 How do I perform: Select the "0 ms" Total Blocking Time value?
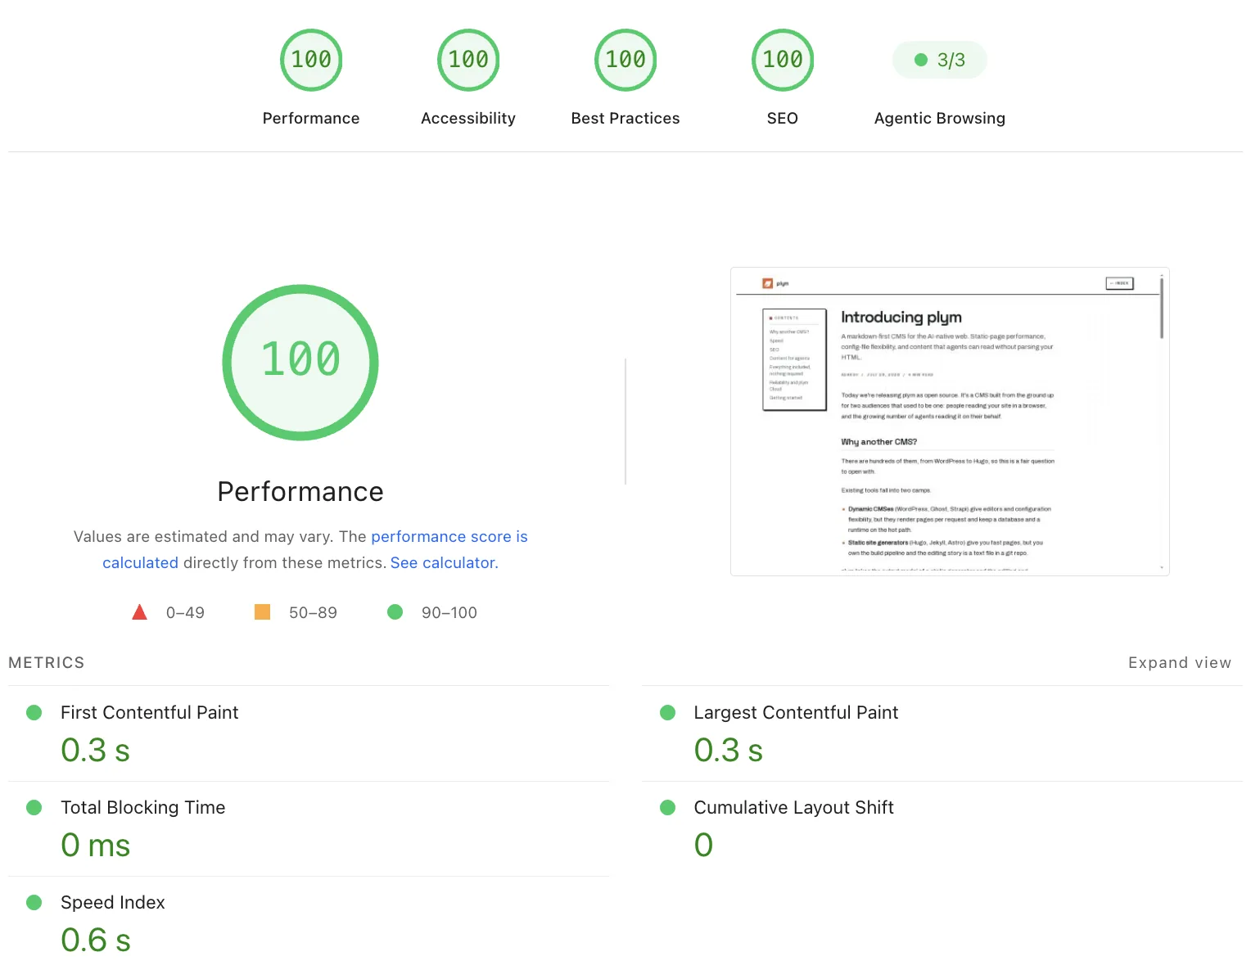coord(96,845)
